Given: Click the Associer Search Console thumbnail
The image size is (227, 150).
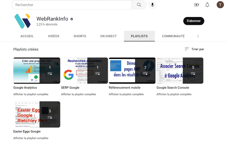Looking at the screenshot, I should [180, 70].
